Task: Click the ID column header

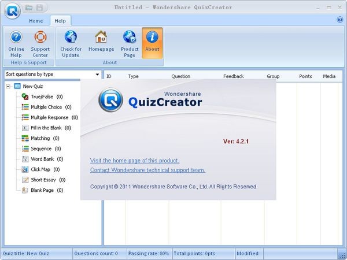Action: [x=109, y=76]
